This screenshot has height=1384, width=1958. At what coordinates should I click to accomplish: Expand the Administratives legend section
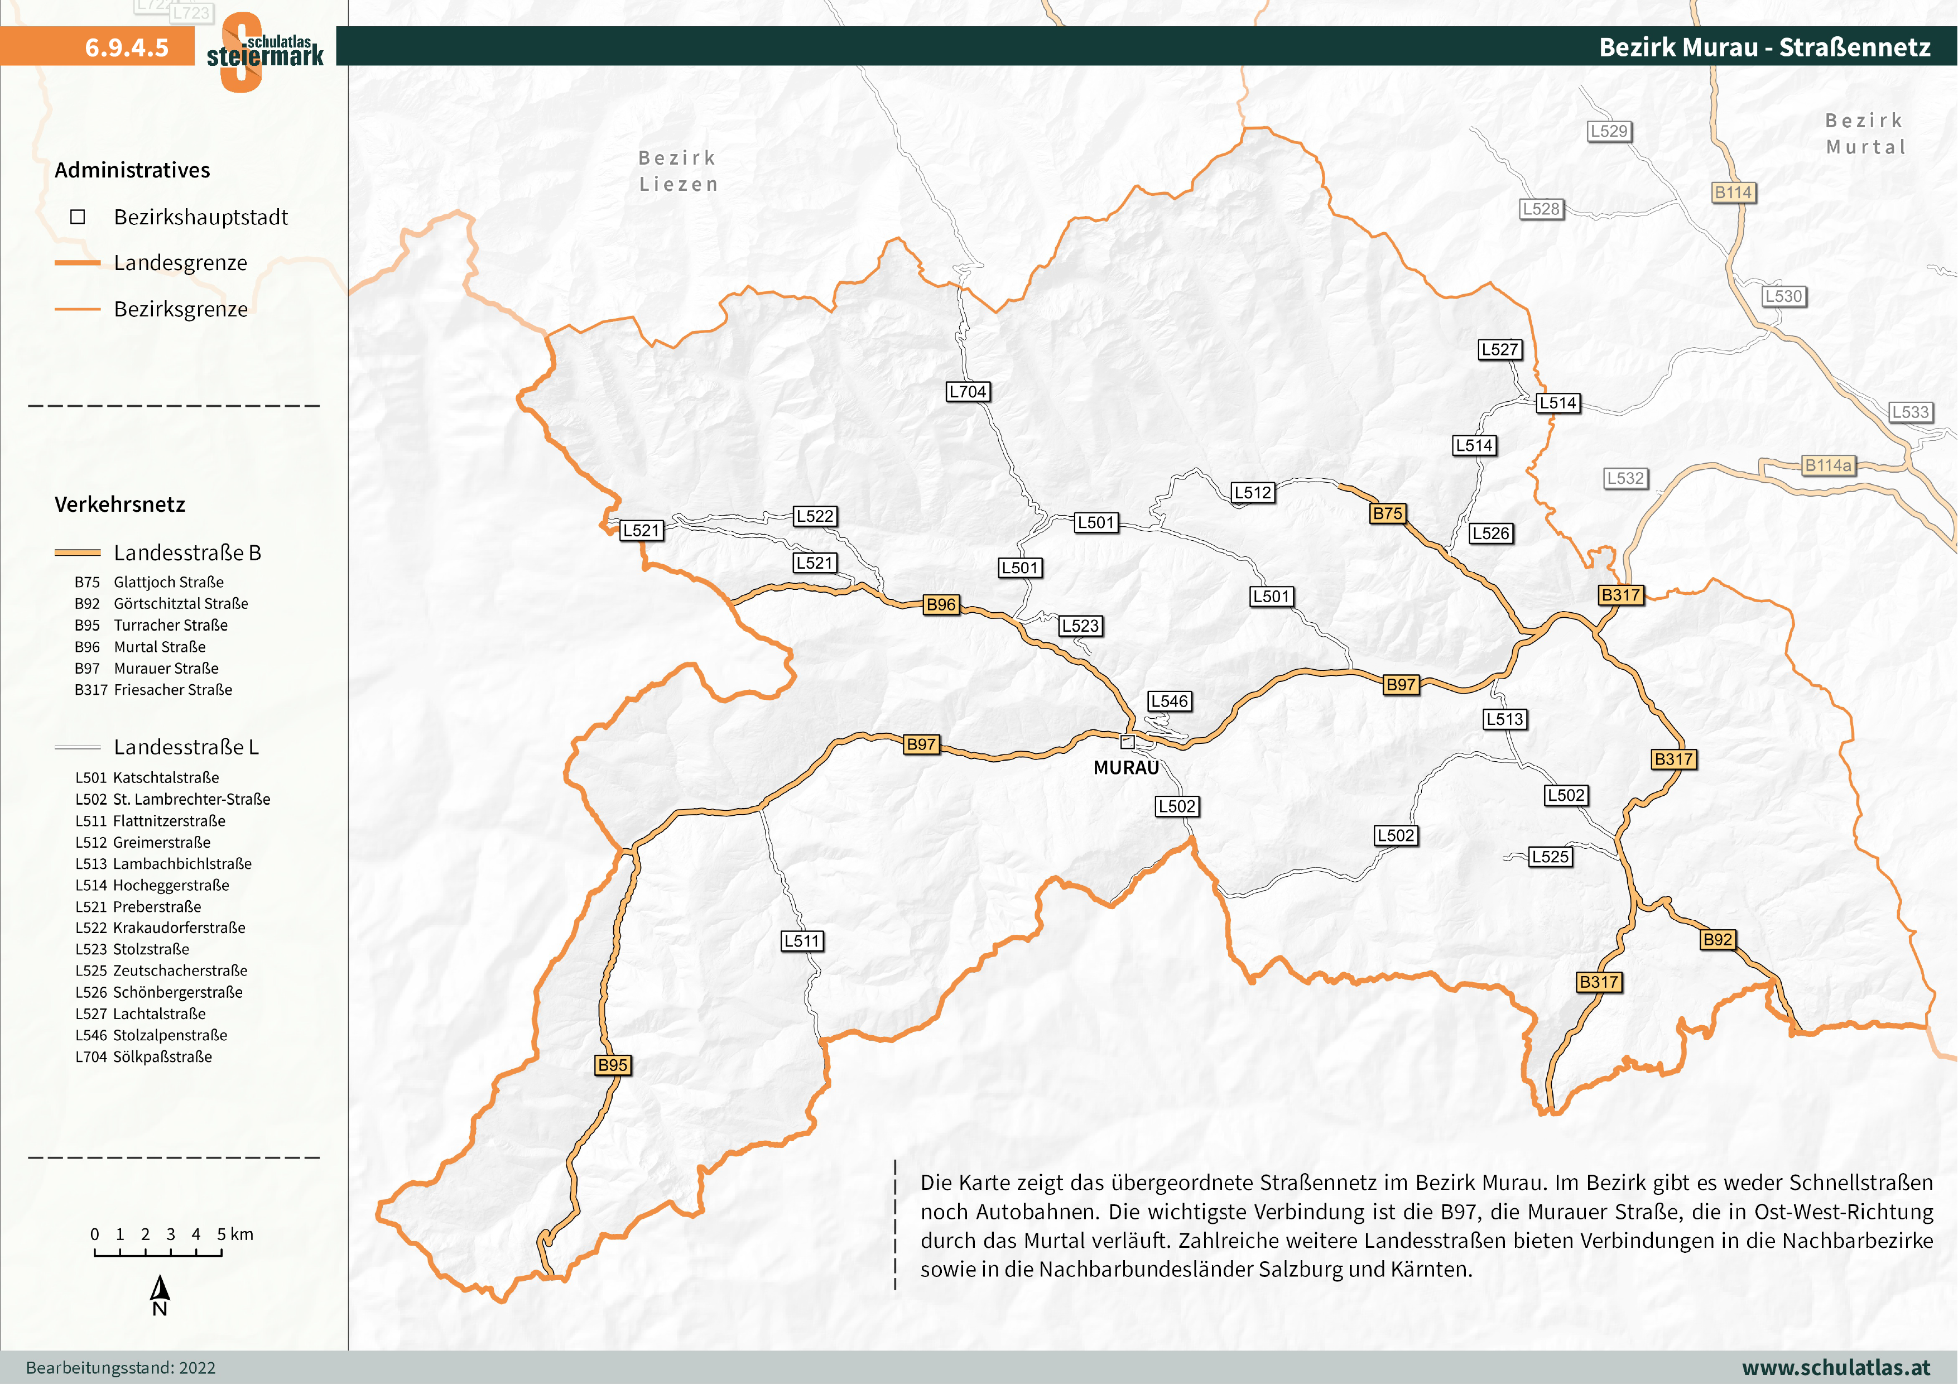[x=133, y=170]
